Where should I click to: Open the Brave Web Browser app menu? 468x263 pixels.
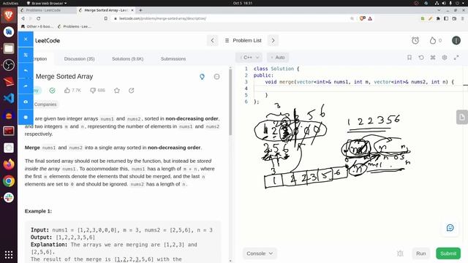[47, 3]
